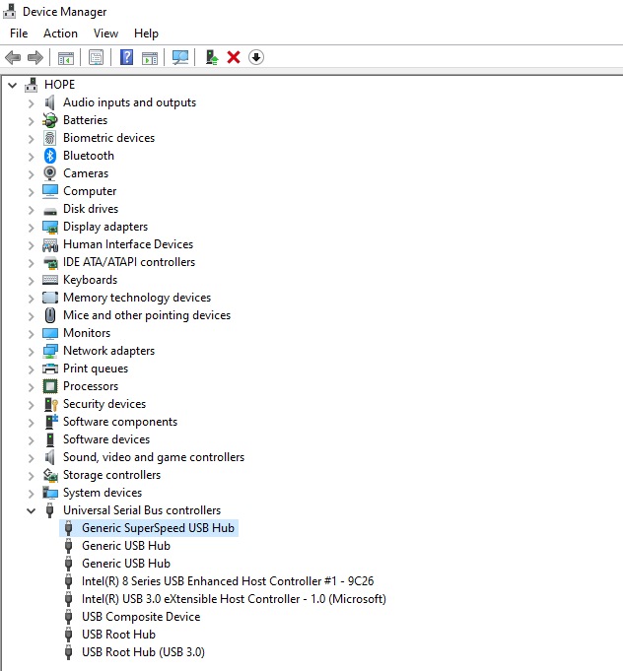Image resolution: width=623 pixels, height=671 pixels.
Task: Select USB Root Hub (USB 3.0)
Action: pyautogui.click(x=143, y=652)
